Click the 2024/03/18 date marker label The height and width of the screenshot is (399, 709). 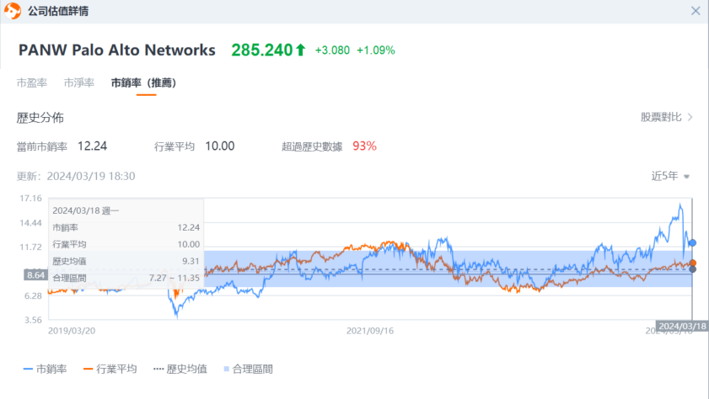pos(682,327)
